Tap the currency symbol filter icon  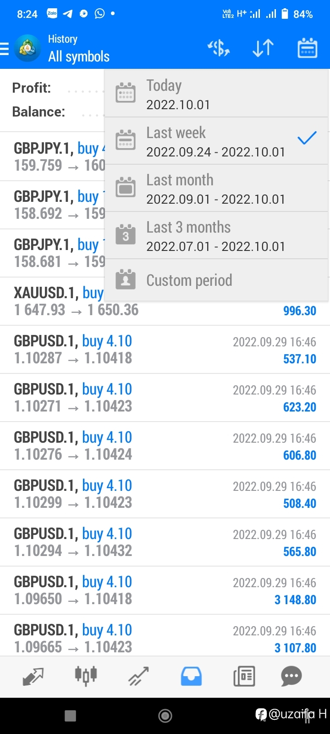pyautogui.click(x=219, y=48)
